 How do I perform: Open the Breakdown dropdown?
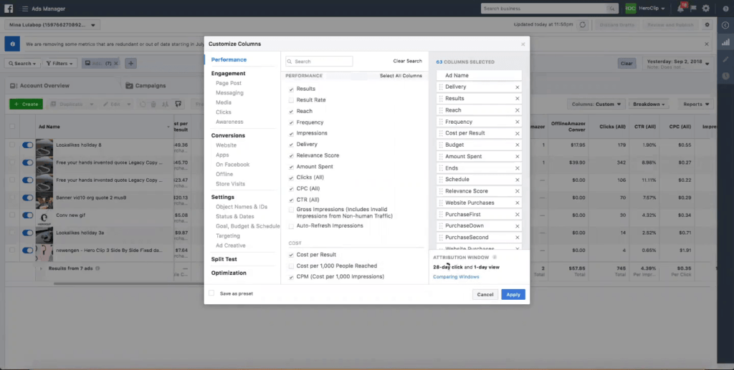pos(649,104)
